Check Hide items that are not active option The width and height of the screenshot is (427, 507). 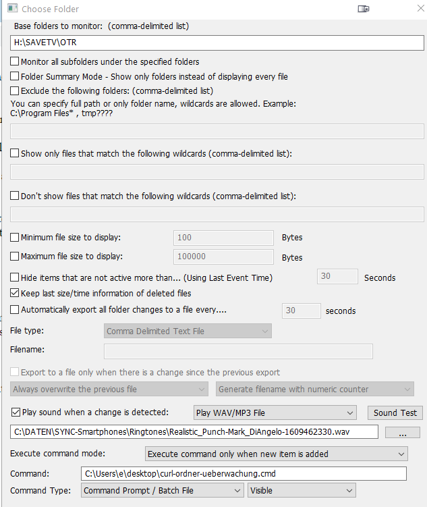tap(15, 277)
